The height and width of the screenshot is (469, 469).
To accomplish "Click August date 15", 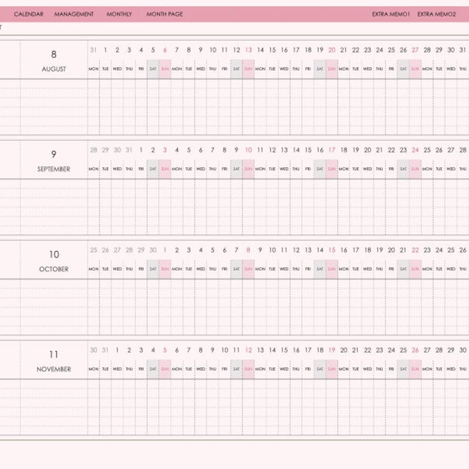I will 272,50.
